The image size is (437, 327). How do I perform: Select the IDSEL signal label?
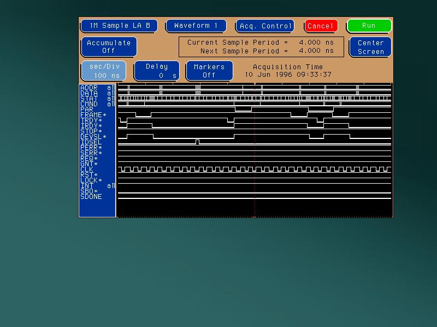click(91, 142)
